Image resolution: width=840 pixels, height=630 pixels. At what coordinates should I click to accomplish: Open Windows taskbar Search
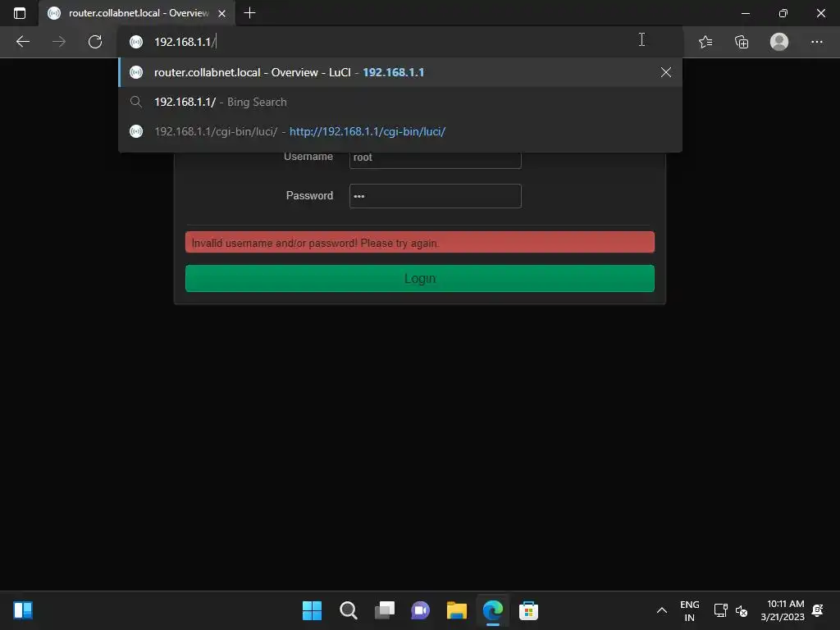[348, 610]
